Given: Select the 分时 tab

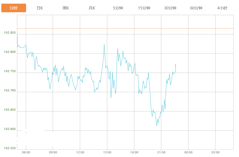Looking at the screenshot, I should click(14, 8).
